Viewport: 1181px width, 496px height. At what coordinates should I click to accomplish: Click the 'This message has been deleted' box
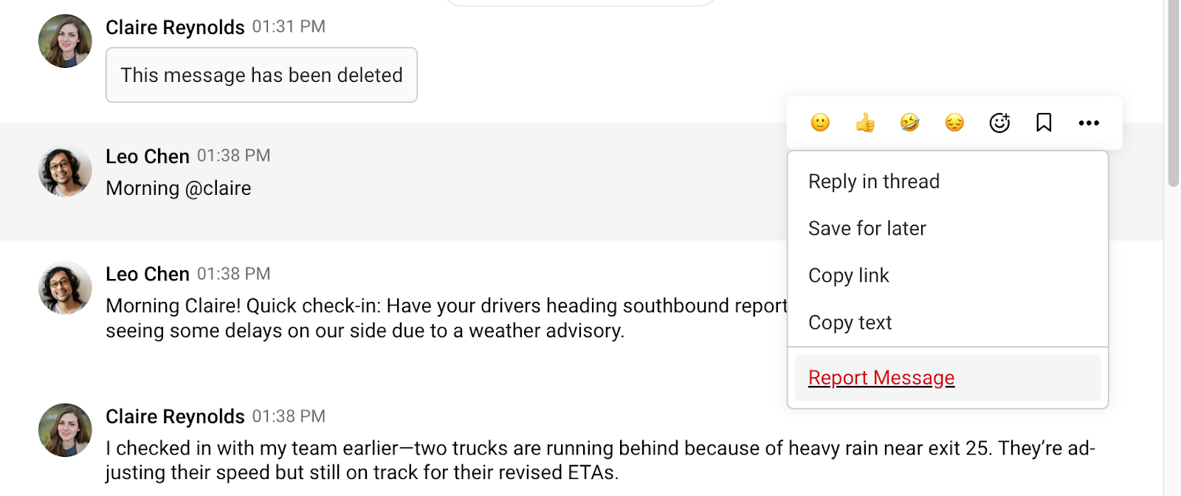261,75
